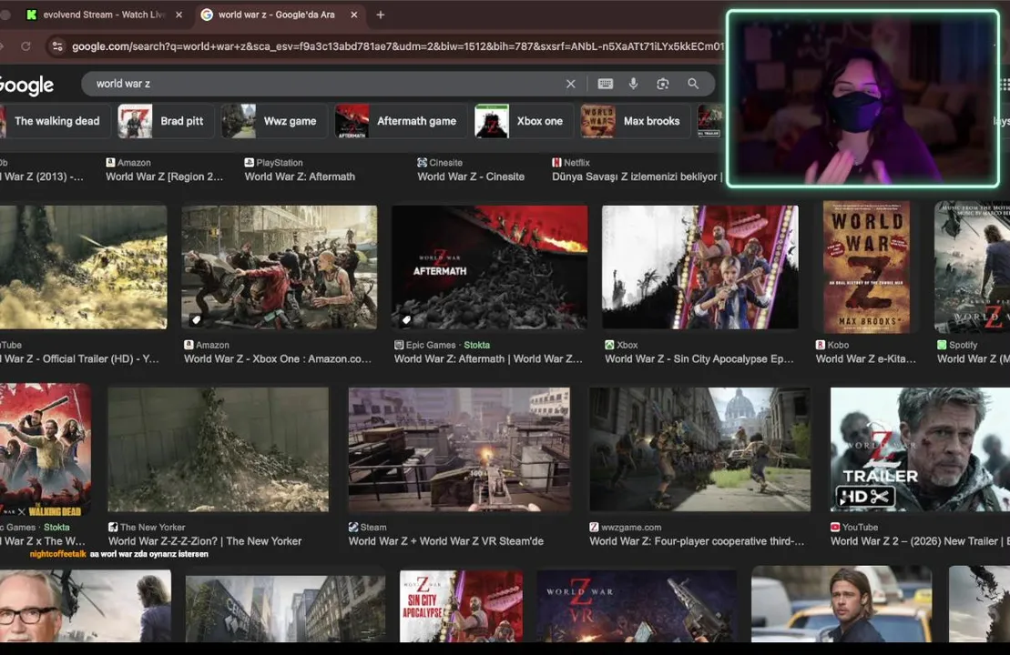This screenshot has width=1010, height=655.
Task: Open the zombie swarm wall trailer thumbnail
Action: pos(83,267)
